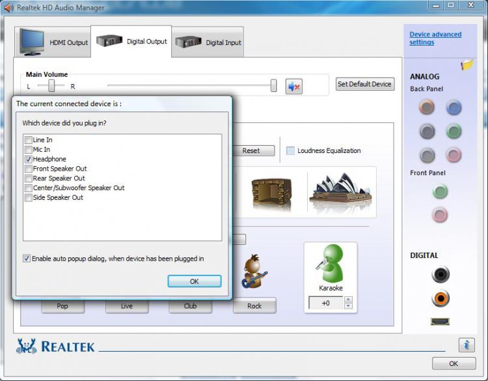Click the guitar player equalizer icon

[x=254, y=271]
